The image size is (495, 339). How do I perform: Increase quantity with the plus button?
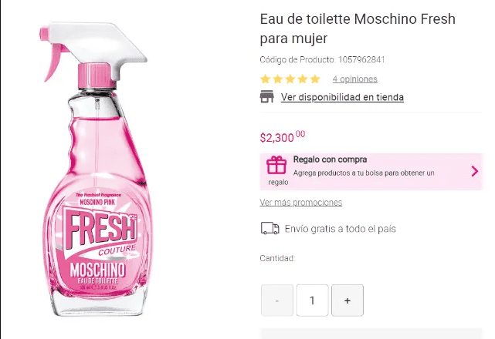click(x=348, y=300)
